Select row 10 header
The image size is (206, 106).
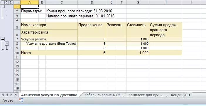click(17, 53)
